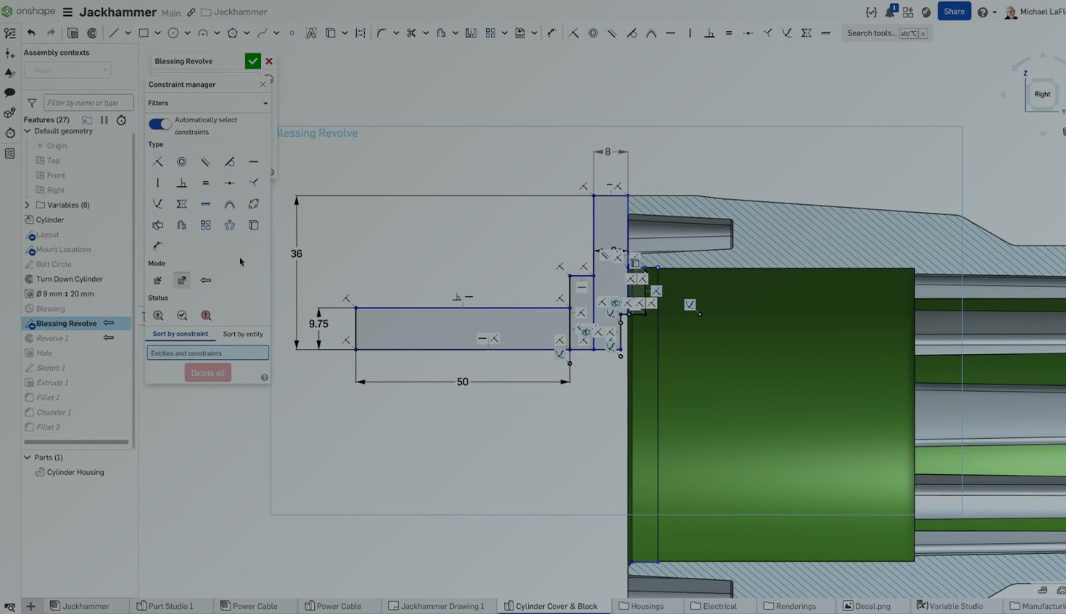The height and width of the screenshot is (614, 1066).
Task: Toggle the external constraints mode button
Action: 182,280
